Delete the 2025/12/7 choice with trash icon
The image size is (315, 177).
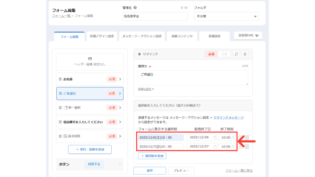[x=247, y=147]
